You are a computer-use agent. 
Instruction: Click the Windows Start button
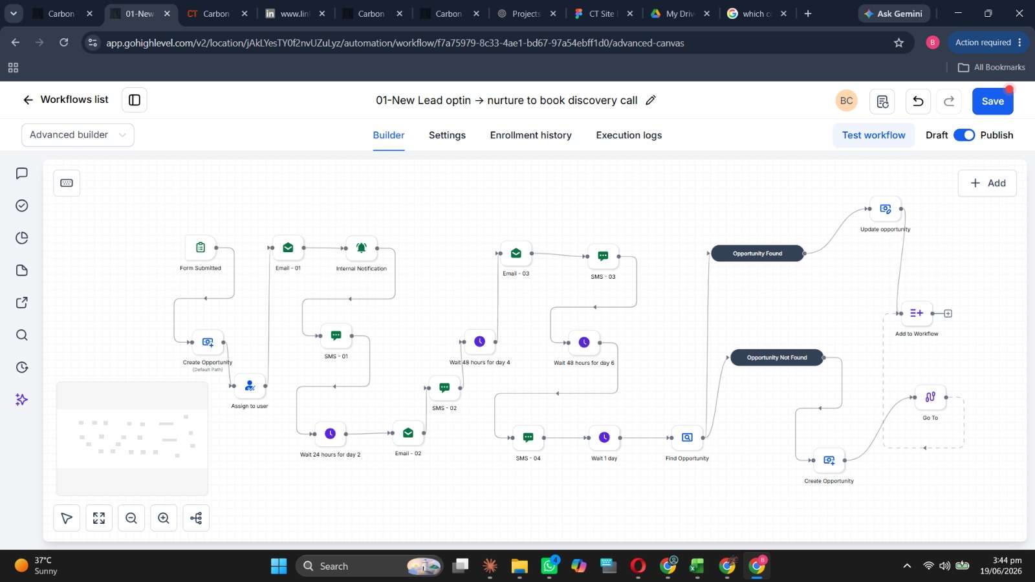(x=279, y=566)
